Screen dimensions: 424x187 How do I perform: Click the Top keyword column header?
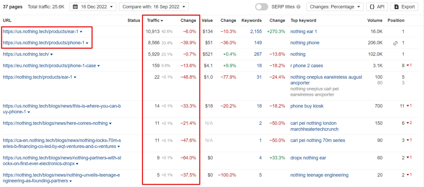point(303,20)
